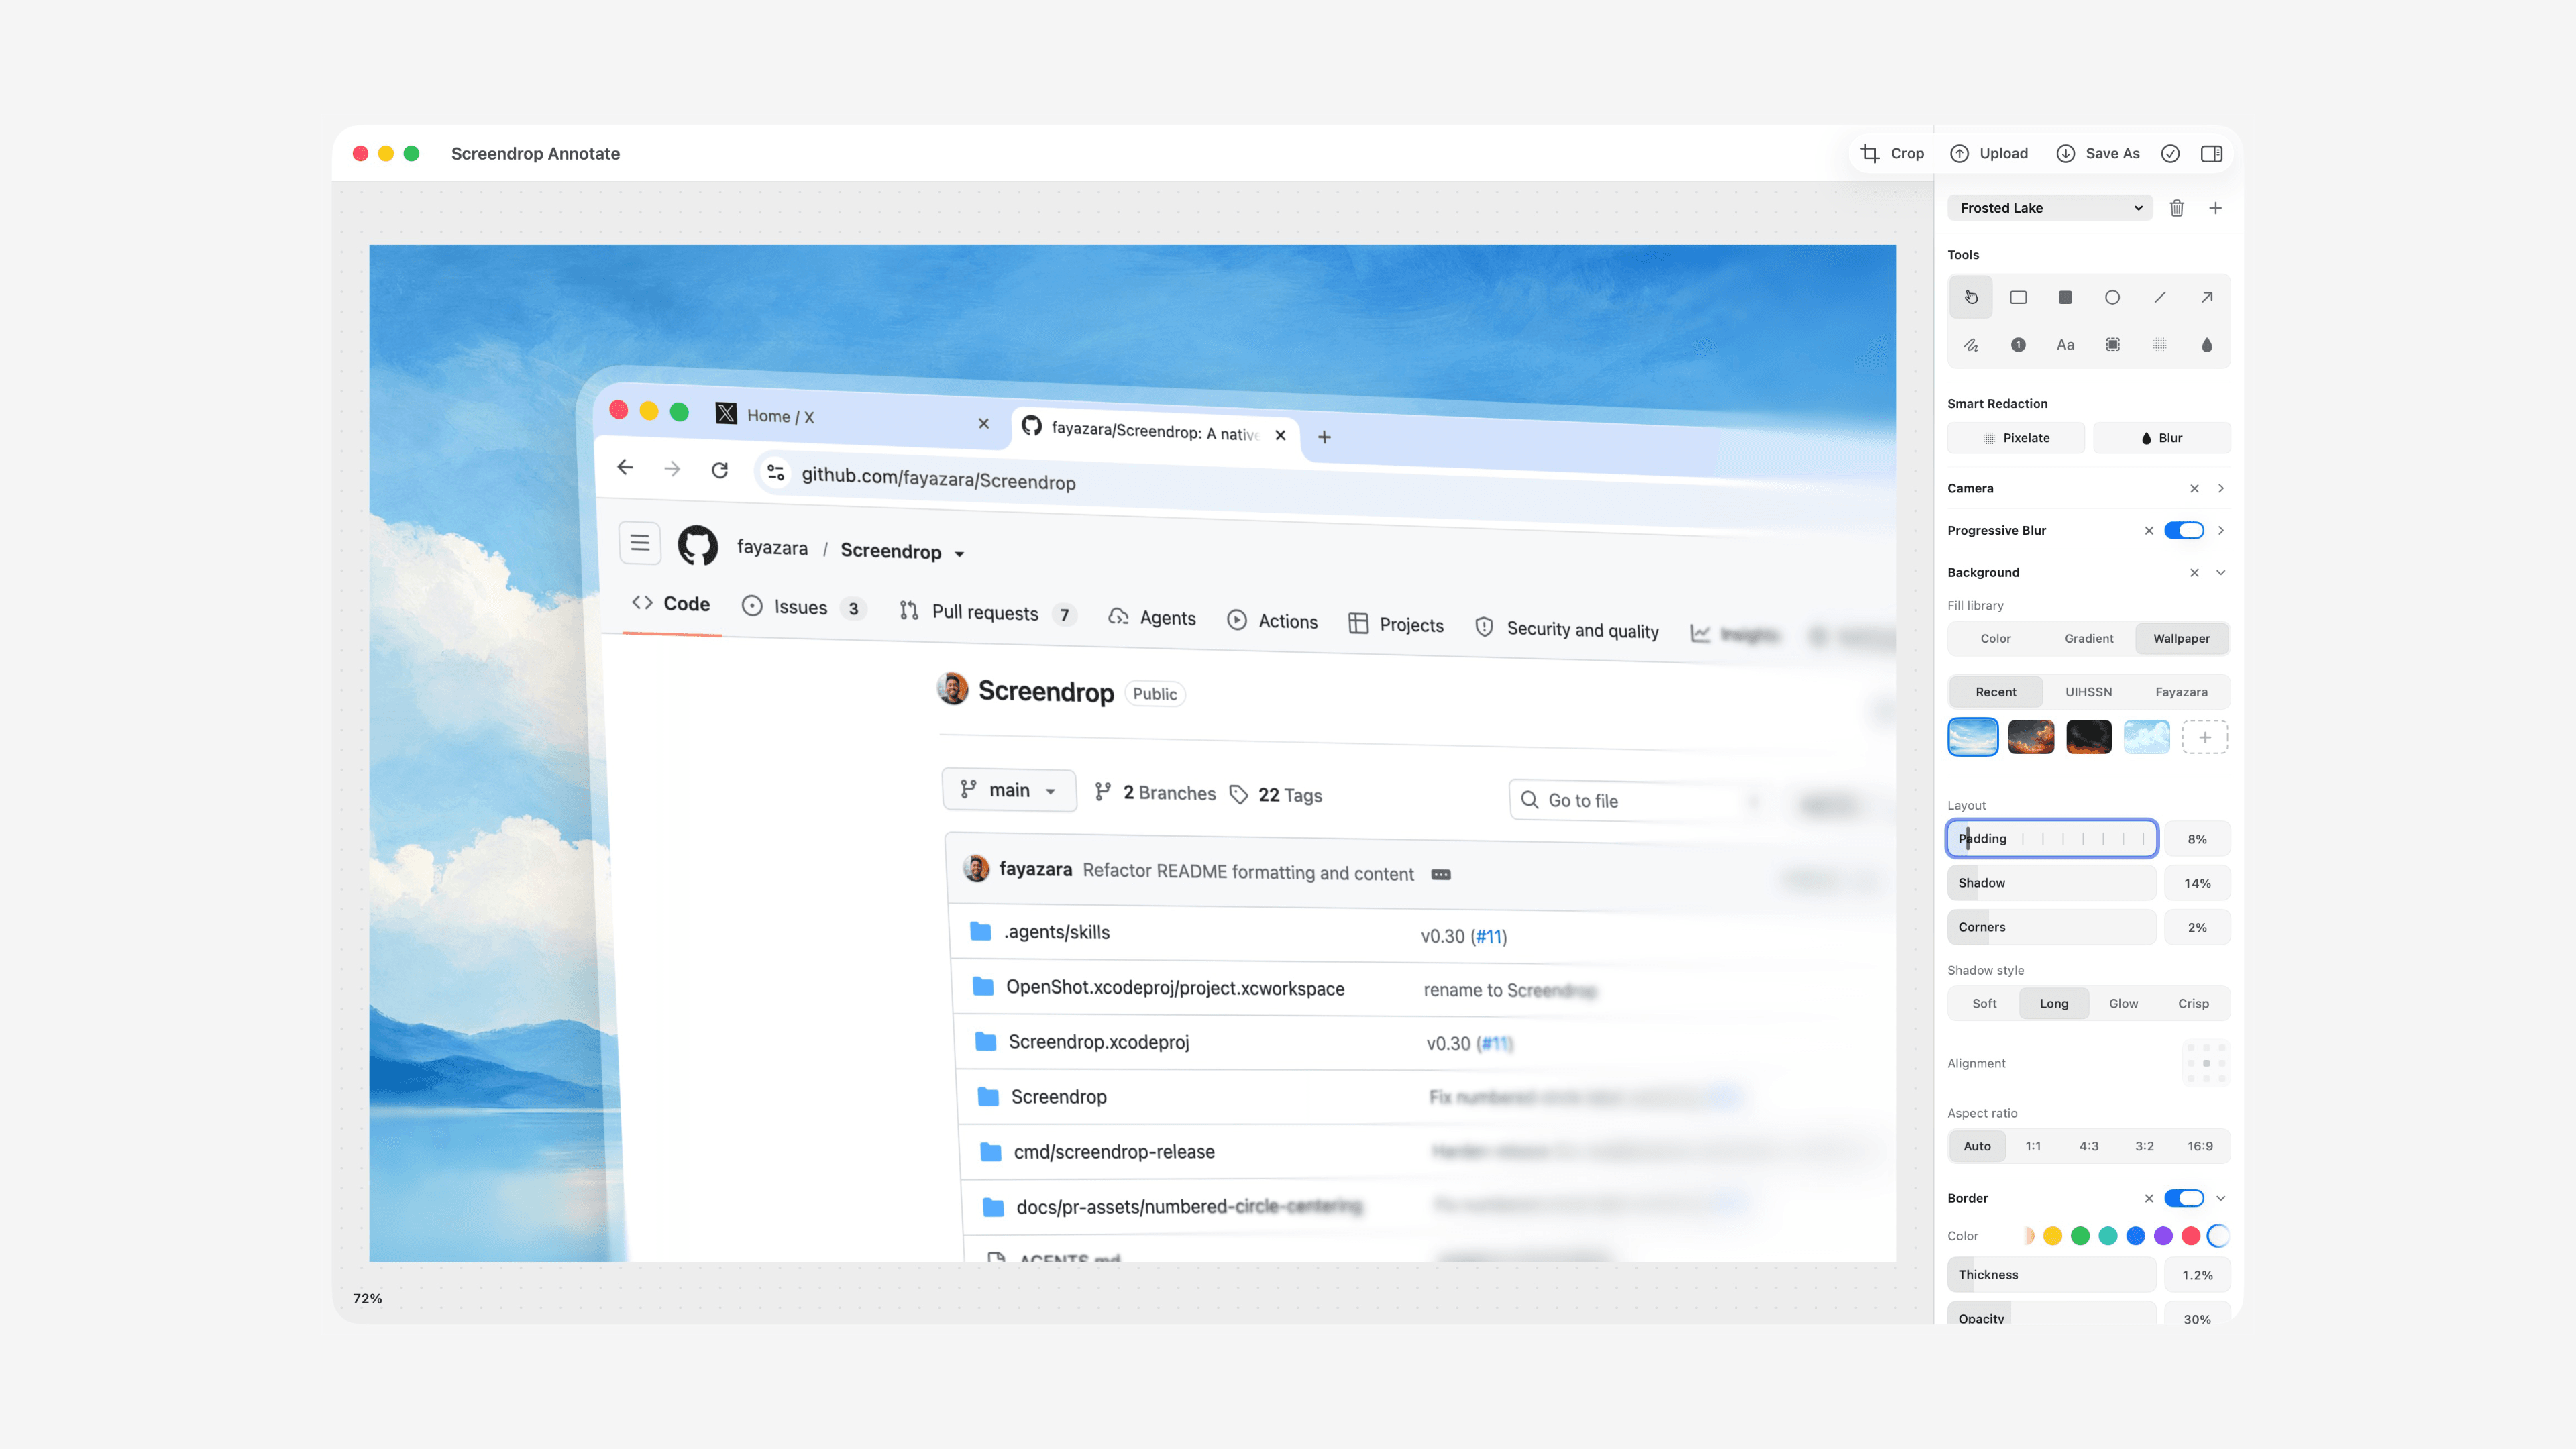The height and width of the screenshot is (1449, 2576).
Task: Apply Smart Redaction Blur
Action: pyautogui.click(x=2162, y=438)
